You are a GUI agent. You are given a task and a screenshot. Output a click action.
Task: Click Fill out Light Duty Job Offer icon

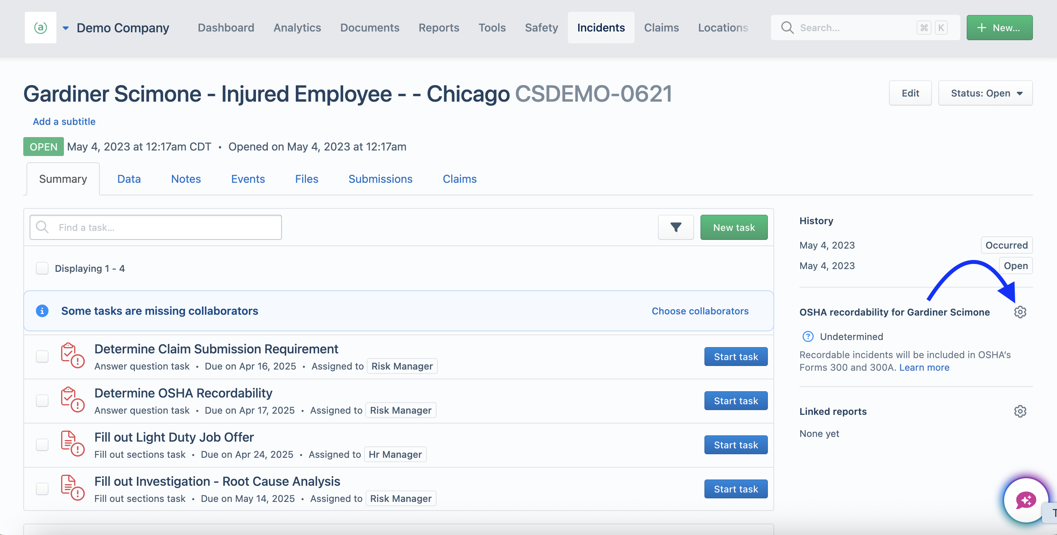tap(72, 444)
